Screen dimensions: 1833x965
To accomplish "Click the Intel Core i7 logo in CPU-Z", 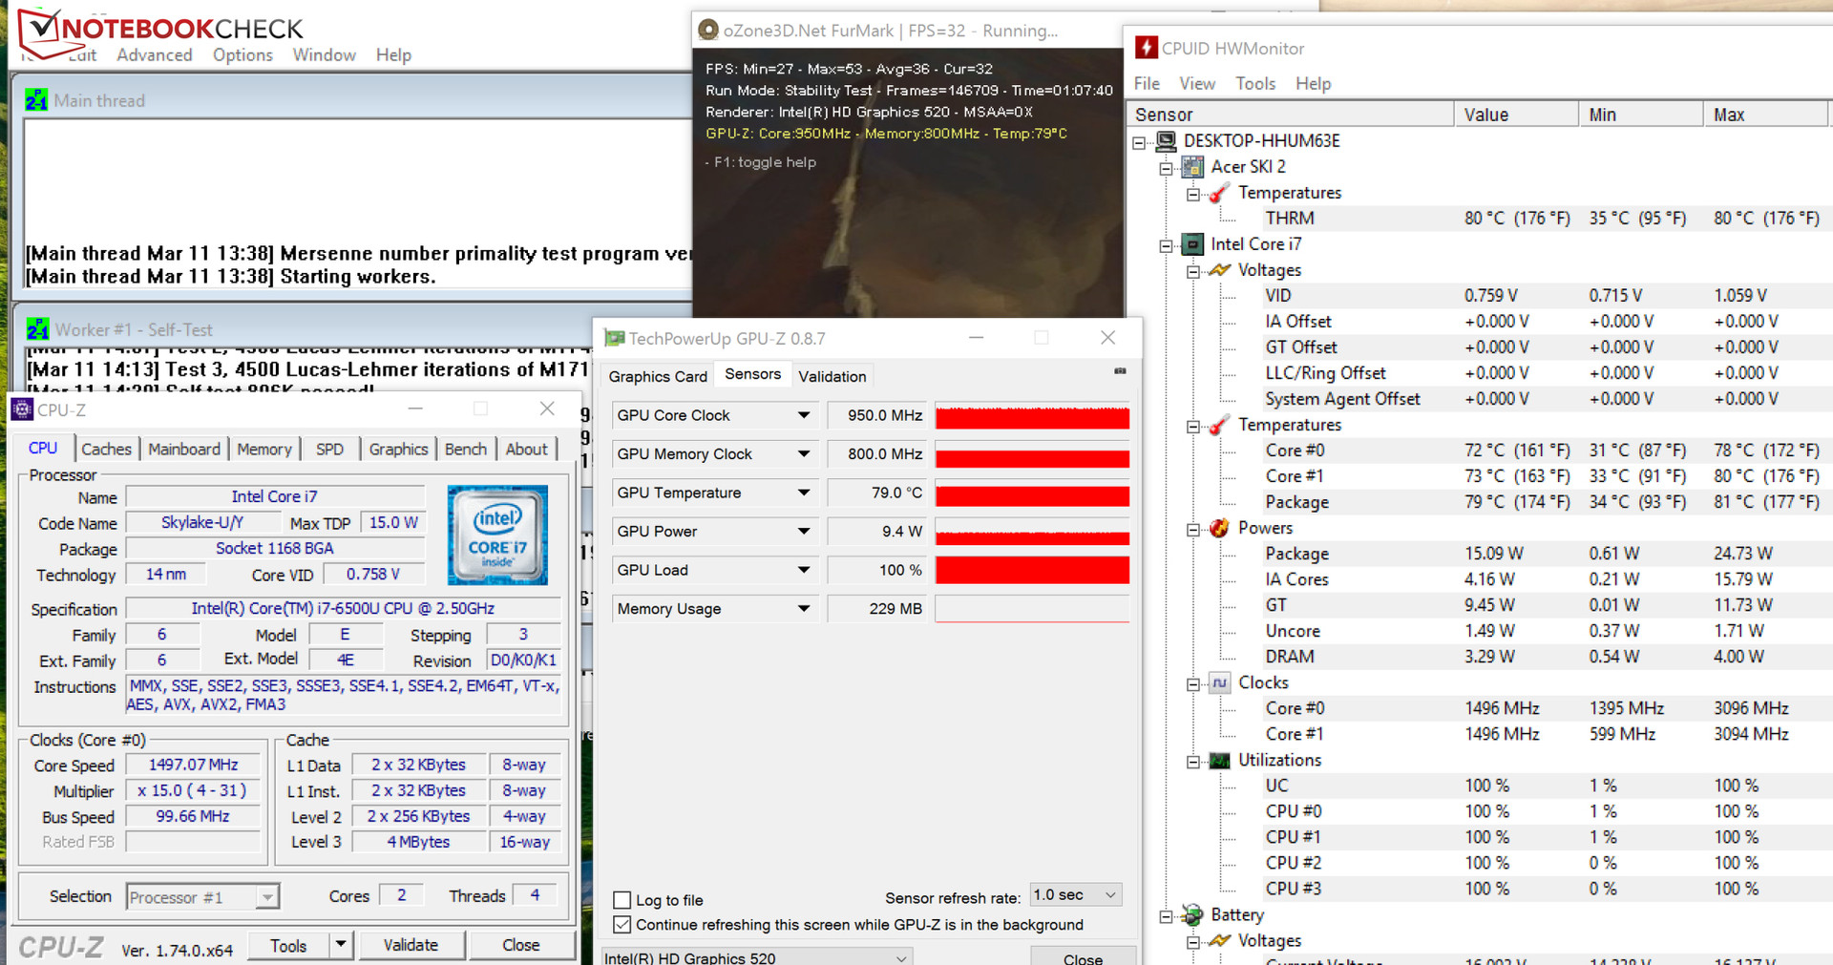I will coord(497,535).
